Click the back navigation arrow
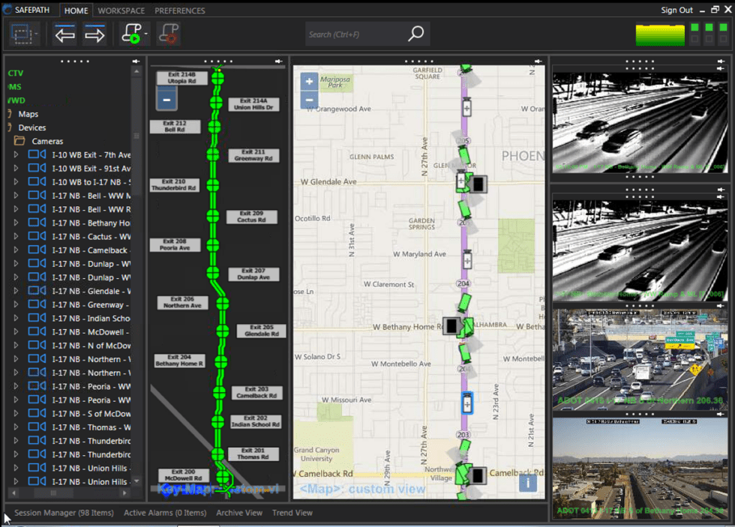This screenshot has width=735, height=527. click(x=64, y=33)
